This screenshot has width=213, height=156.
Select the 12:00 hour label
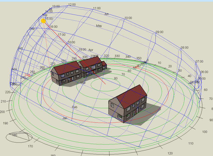pos(72,5)
